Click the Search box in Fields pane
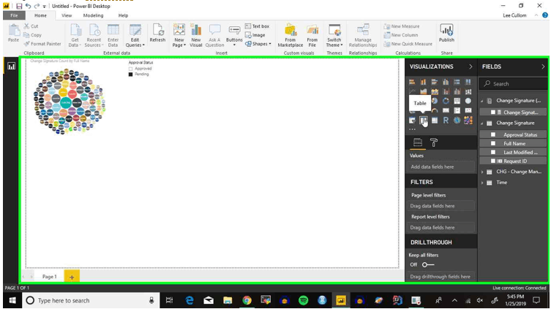The image size is (551, 309). click(x=514, y=84)
